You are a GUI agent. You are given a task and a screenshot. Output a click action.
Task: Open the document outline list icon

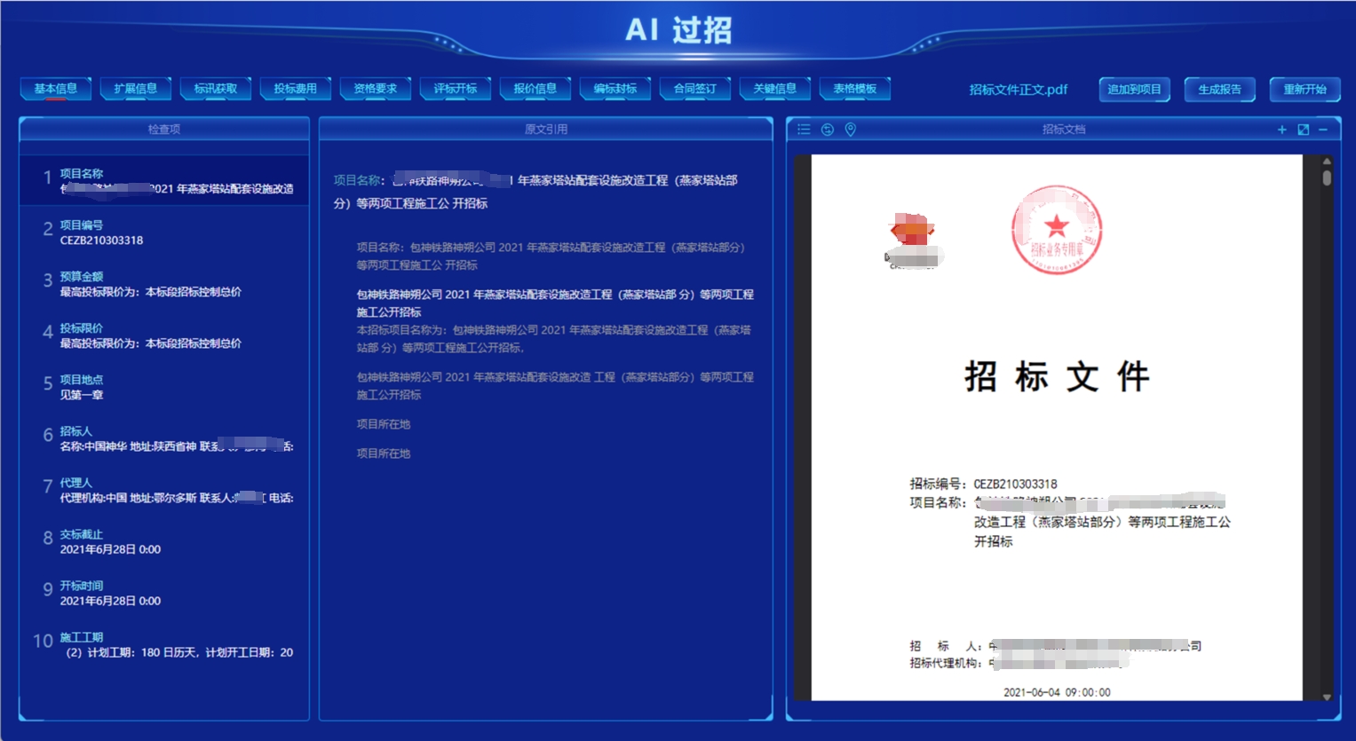(804, 130)
